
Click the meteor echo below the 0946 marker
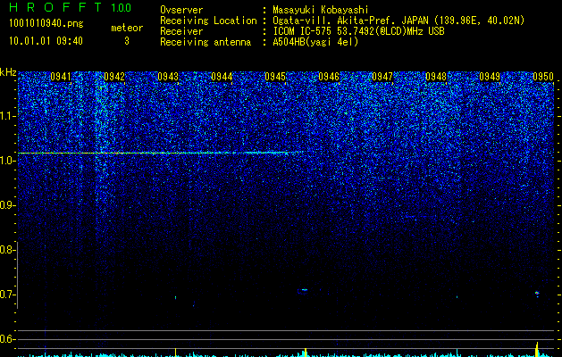click(x=303, y=290)
